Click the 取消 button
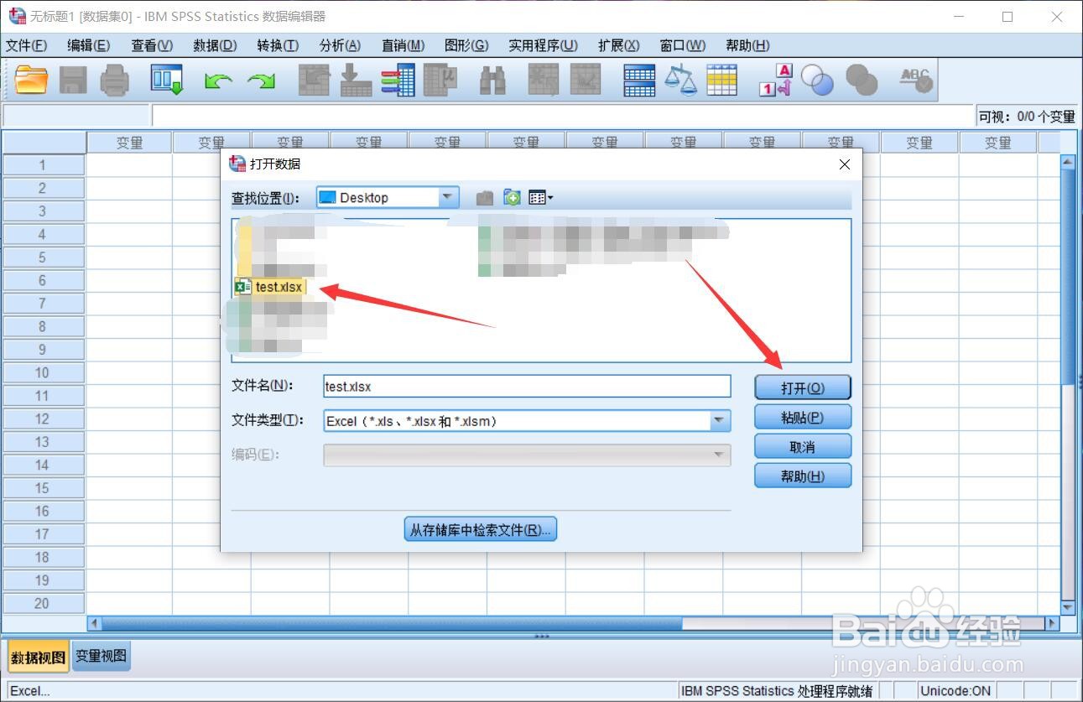 [802, 445]
